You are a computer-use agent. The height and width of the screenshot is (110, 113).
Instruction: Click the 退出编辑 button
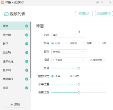pos(104,14)
